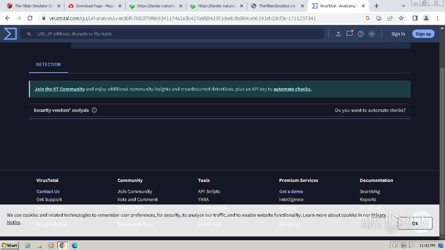The height and width of the screenshot is (250, 445).
Task: Open the browser side panel icon
Action: (415, 18)
